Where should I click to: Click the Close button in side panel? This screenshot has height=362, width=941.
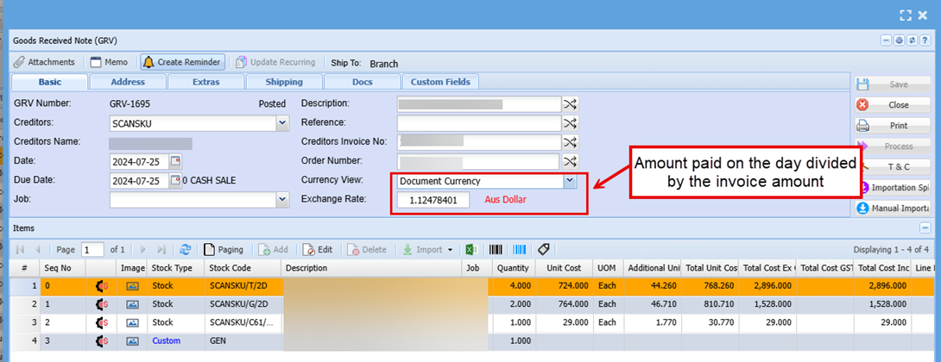[893, 104]
